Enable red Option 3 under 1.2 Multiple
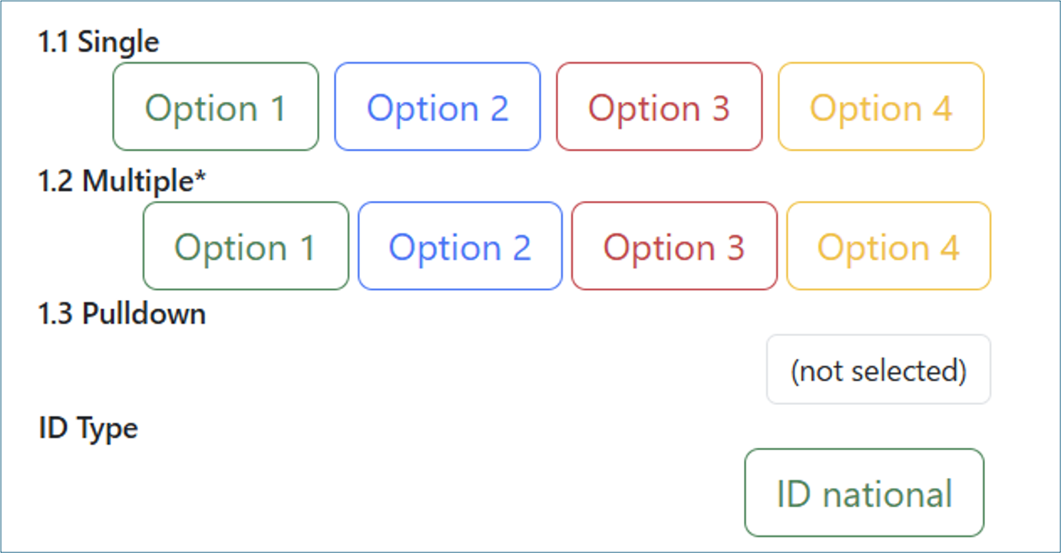Screen dimensions: 1061x553 (674, 246)
